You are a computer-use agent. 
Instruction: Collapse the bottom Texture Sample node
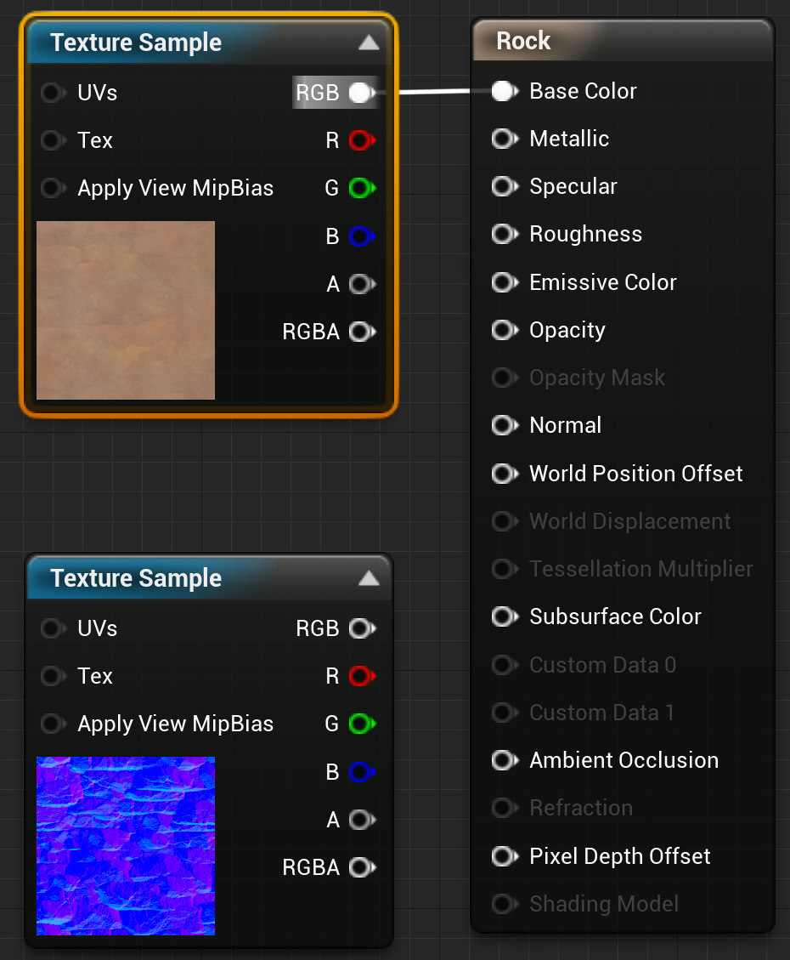[369, 578]
